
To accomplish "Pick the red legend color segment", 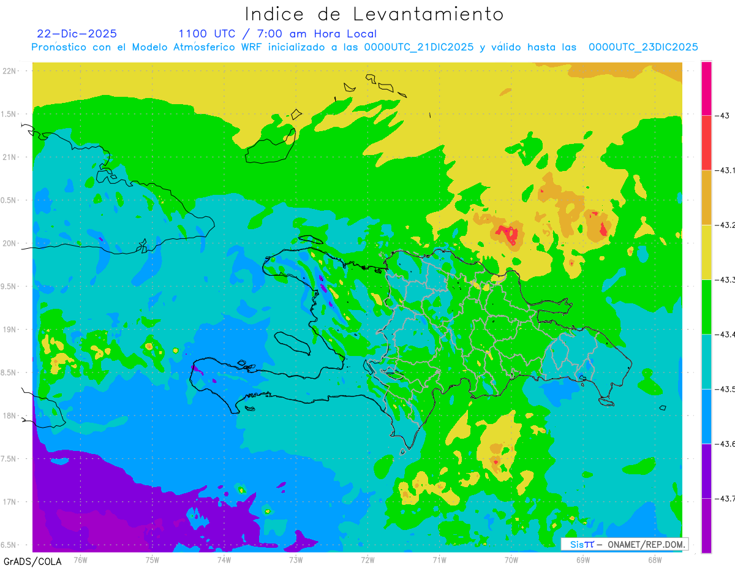I will [x=706, y=143].
